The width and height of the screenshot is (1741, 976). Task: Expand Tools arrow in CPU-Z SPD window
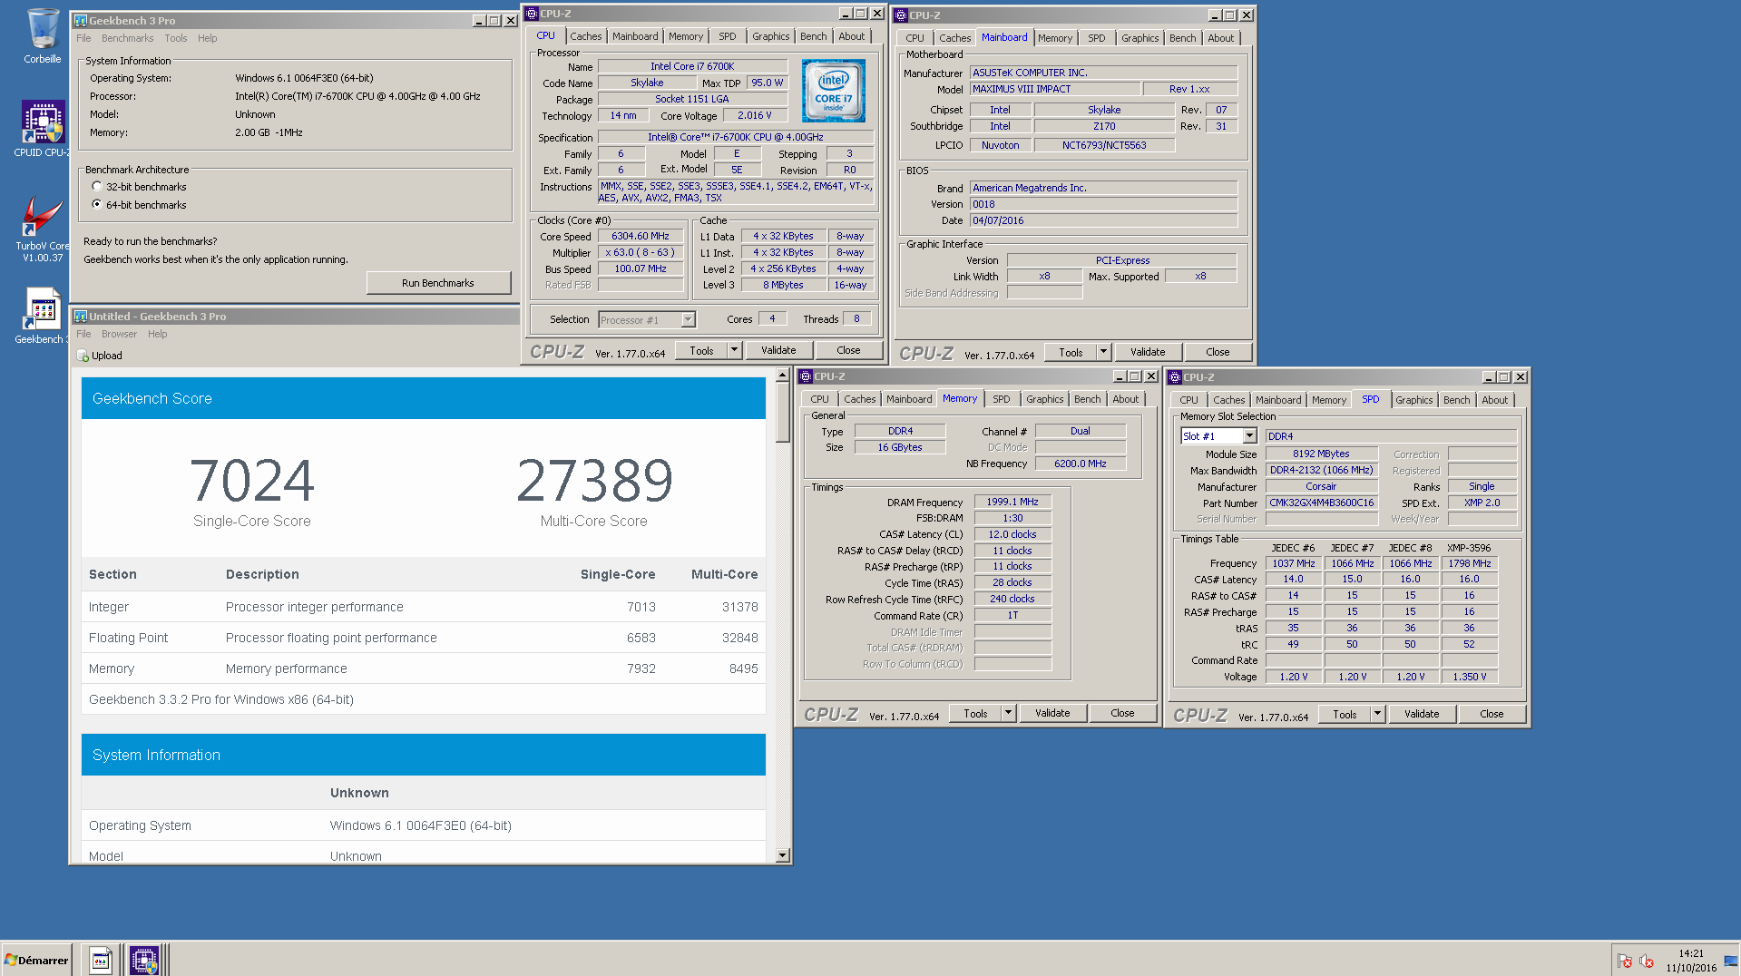coord(1378,714)
